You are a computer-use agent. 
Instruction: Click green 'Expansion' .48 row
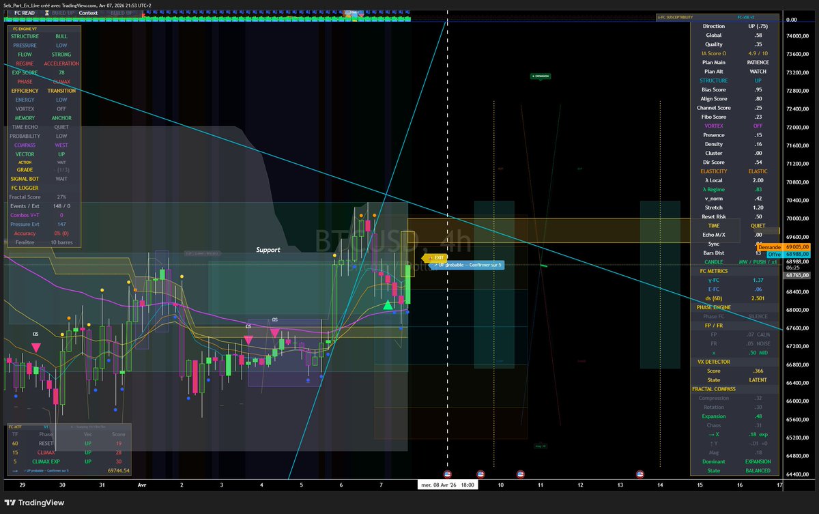click(x=736, y=416)
